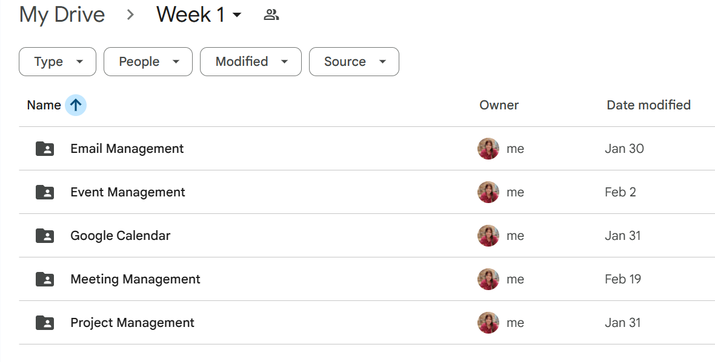Click the shared folder icon beside Project Management
Image resolution: width=715 pixels, height=362 pixels.
[45, 323]
